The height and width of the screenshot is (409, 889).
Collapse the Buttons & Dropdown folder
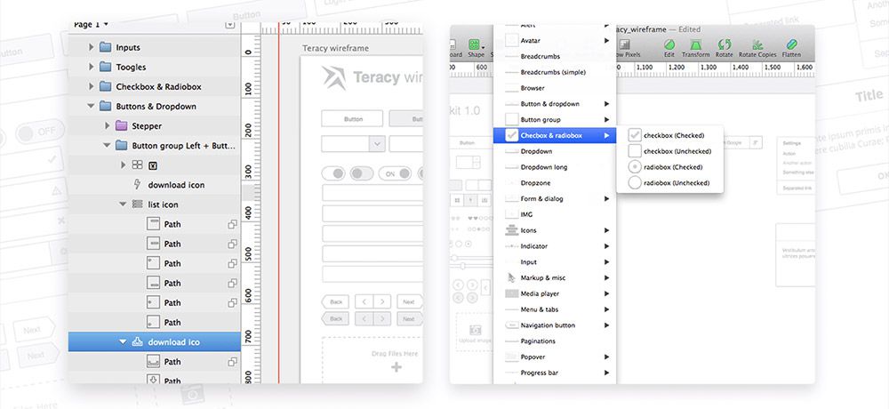tap(91, 107)
